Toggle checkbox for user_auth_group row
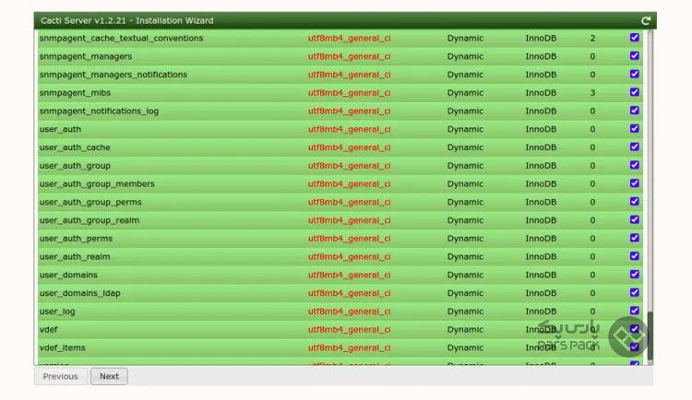692x400 pixels. 634,165
